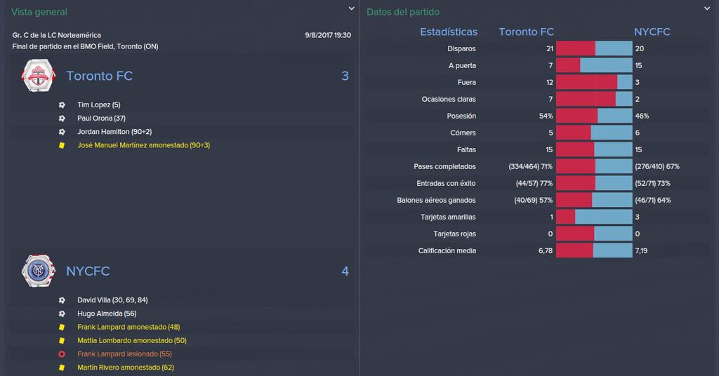Open the Datos del partido panel title
This screenshot has height=376, width=719.
tap(402, 12)
